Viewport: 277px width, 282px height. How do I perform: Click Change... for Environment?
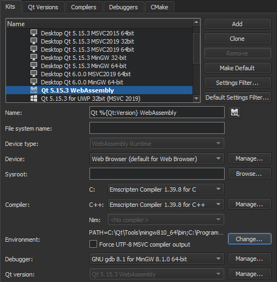pos(250,239)
